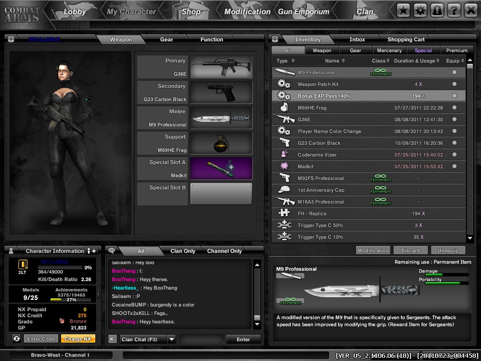Screen dimensions: 481x361
Task: Click the Medkit image in Special Slot A
Action: click(x=221, y=169)
